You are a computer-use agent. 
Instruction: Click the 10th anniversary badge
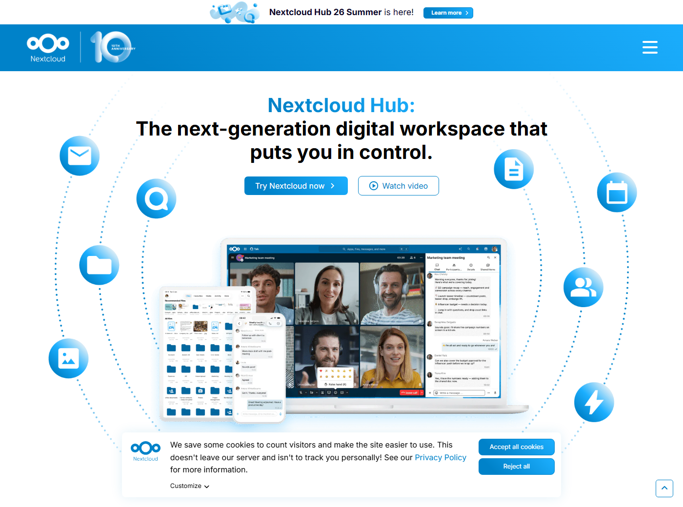point(112,47)
